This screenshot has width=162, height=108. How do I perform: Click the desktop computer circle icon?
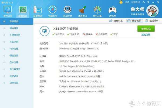click(x=45, y=31)
